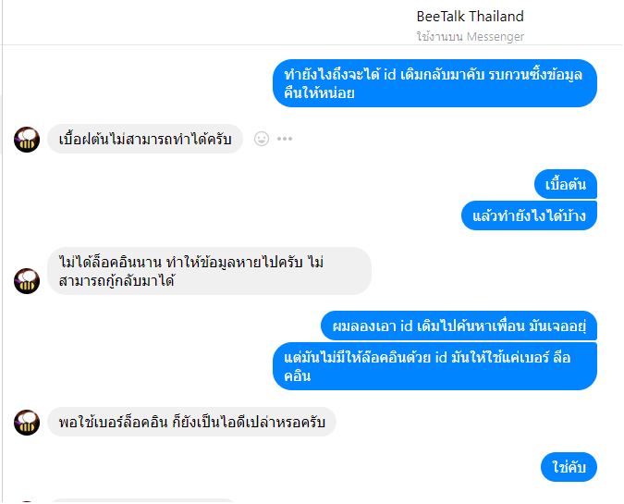
Task: Open the BeeTalk Thailand chat title
Action: click(470, 17)
